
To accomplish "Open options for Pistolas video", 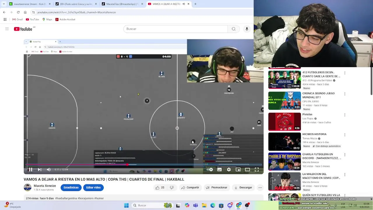I will (x=345, y=115).
